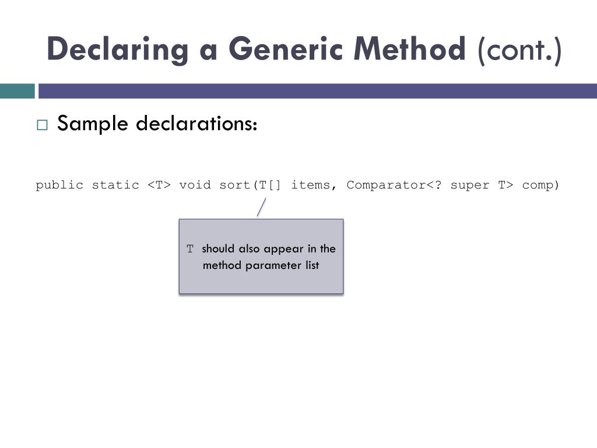Click the purple horizontal divider bar

point(318,91)
